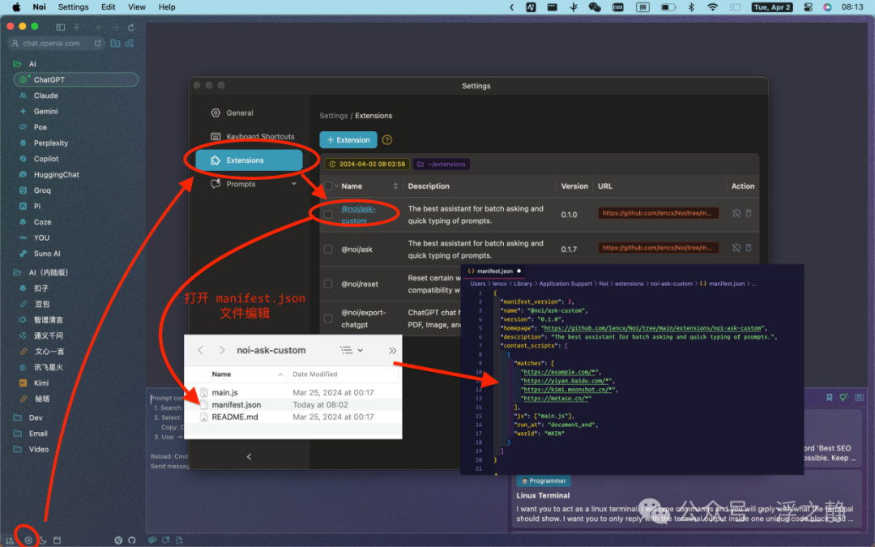The height and width of the screenshot is (547, 875).
Task: Check the @noi/ask row checkbox
Action: pyautogui.click(x=328, y=249)
